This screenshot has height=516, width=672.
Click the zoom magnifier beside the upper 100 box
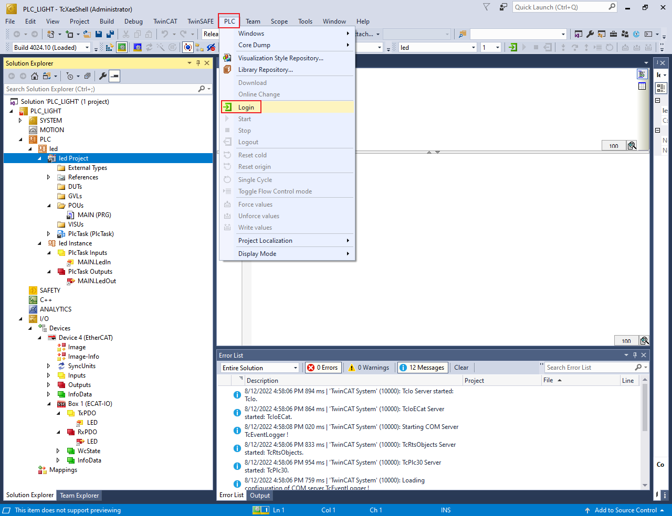pos(632,145)
